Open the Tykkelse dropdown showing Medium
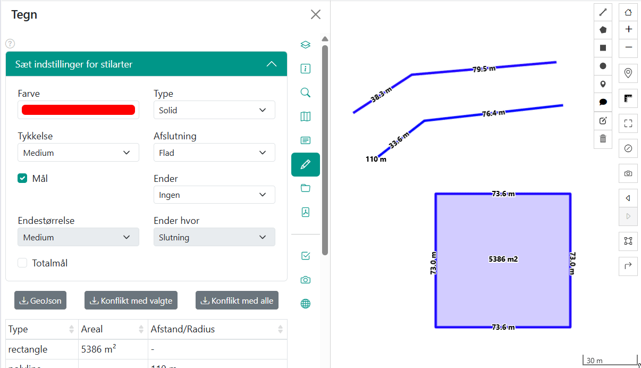The width and height of the screenshot is (641, 368). 78,153
